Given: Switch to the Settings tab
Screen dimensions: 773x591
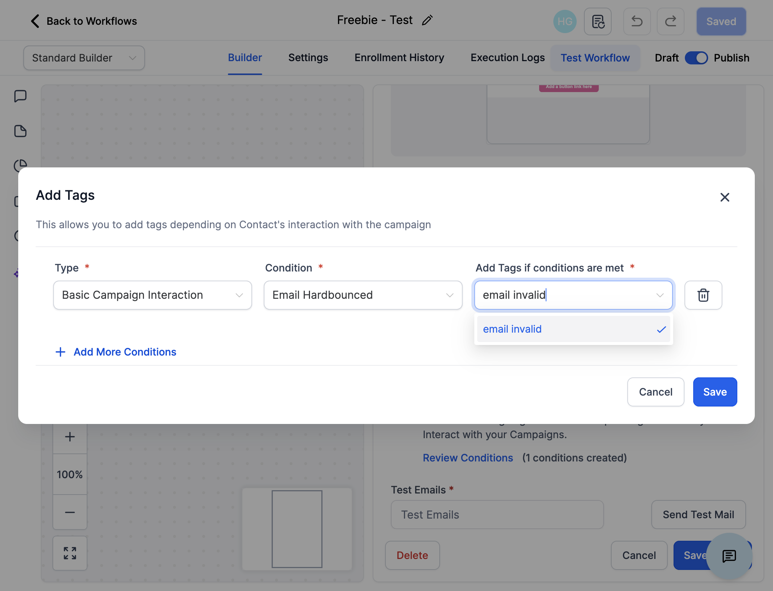Looking at the screenshot, I should (308, 58).
